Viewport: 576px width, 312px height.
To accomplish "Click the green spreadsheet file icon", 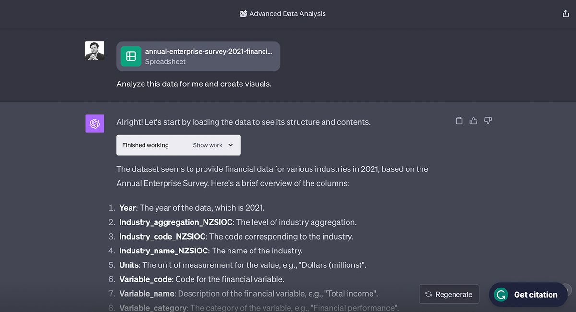I will click(131, 56).
